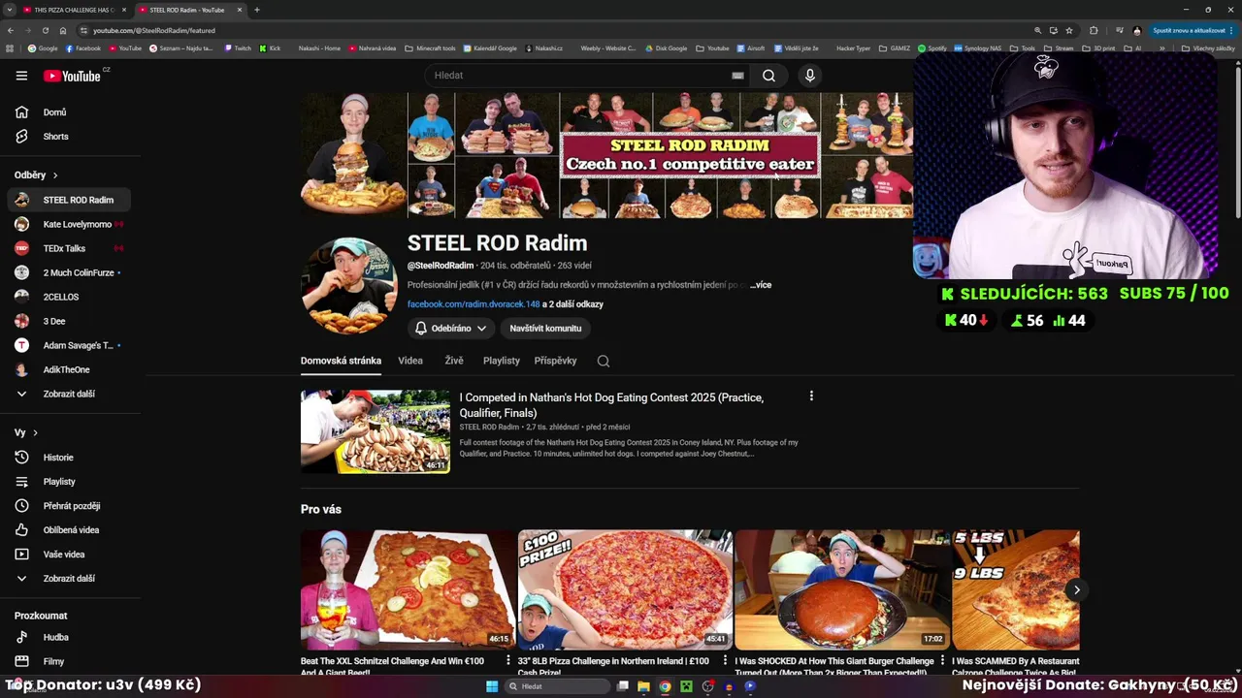Switch to the Videa tab
Screen dimensions: 1242x698
[410, 361]
